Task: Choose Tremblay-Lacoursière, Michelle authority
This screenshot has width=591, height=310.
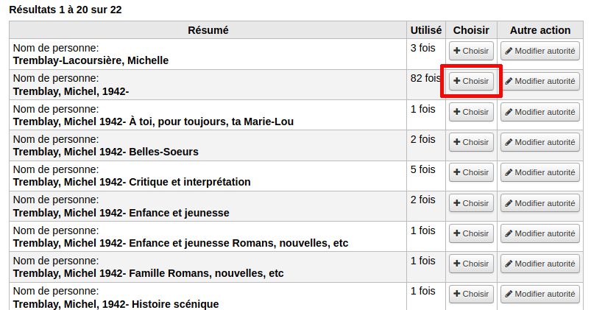Action: [471, 51]
